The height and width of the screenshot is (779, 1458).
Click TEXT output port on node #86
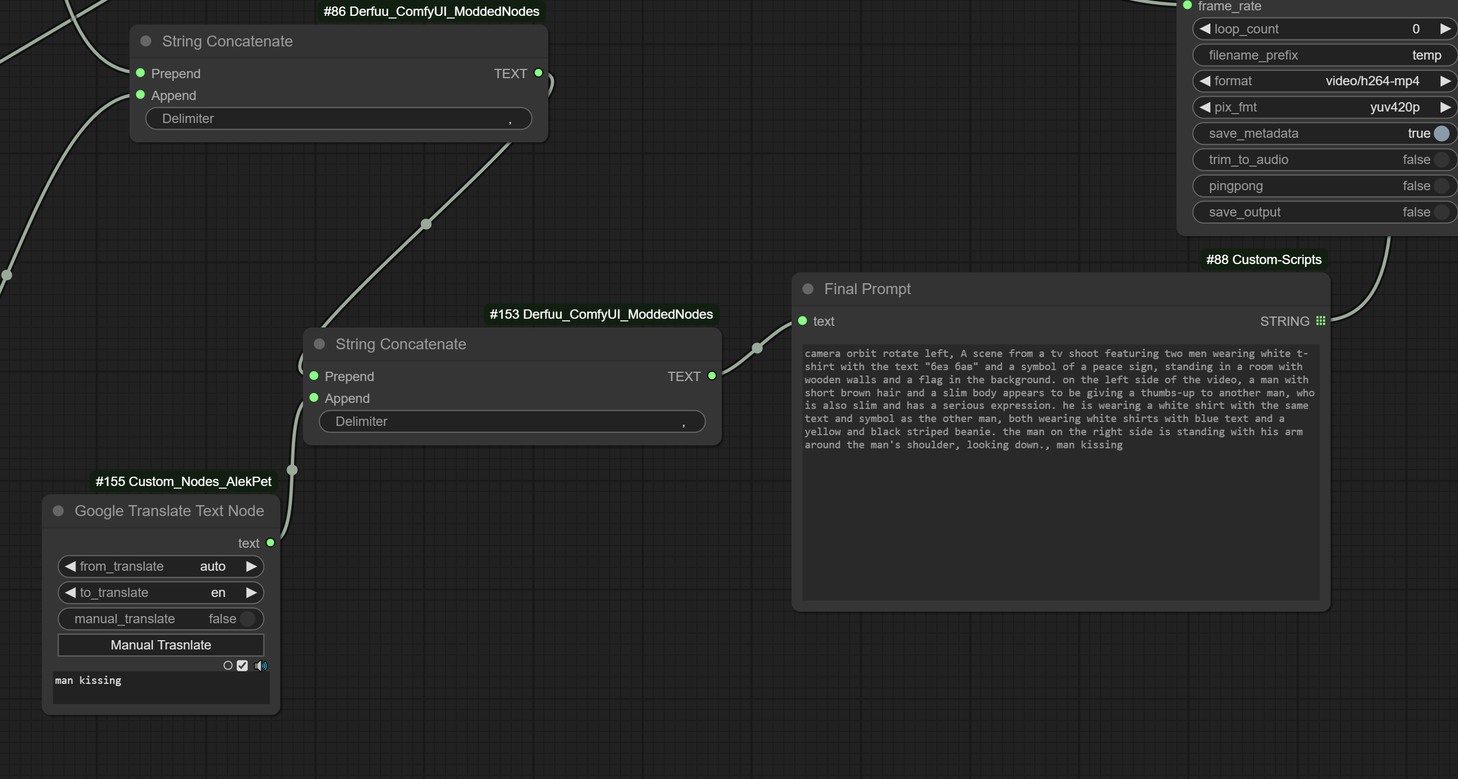click(x=539, y=73)
